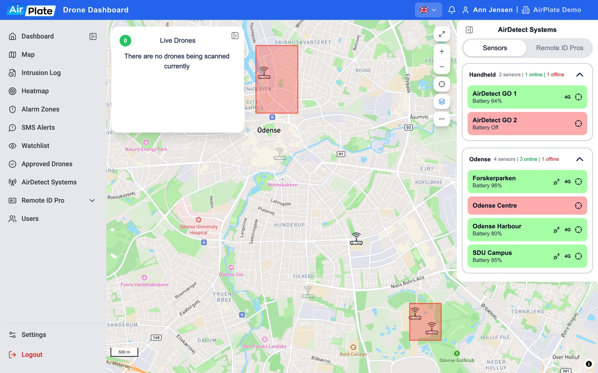Locate Forskerparken sensor on map
This screenshot has height=373, width=598.
(x=578, y=182)
